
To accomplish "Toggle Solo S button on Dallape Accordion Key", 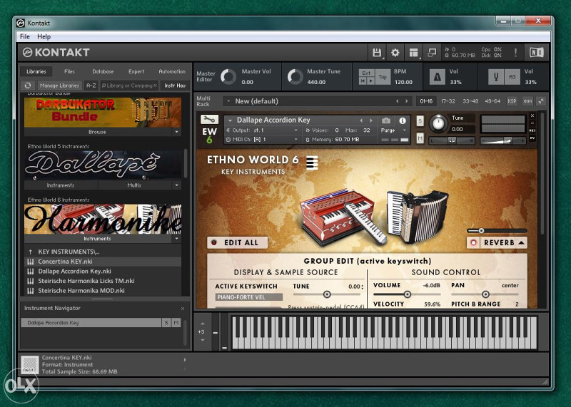I will [420, 120].
